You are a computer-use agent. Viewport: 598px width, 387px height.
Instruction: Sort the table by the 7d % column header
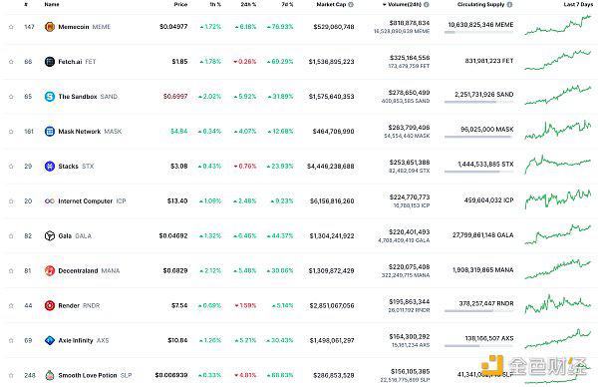(x=288, y=5)
